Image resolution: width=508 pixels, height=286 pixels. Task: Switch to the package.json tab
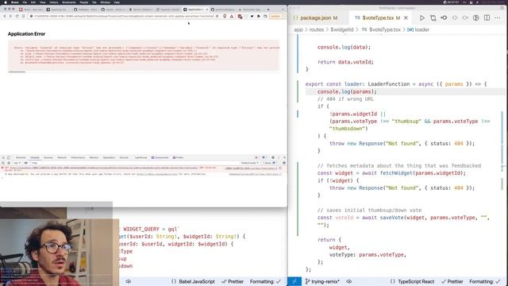pos(316,18)
